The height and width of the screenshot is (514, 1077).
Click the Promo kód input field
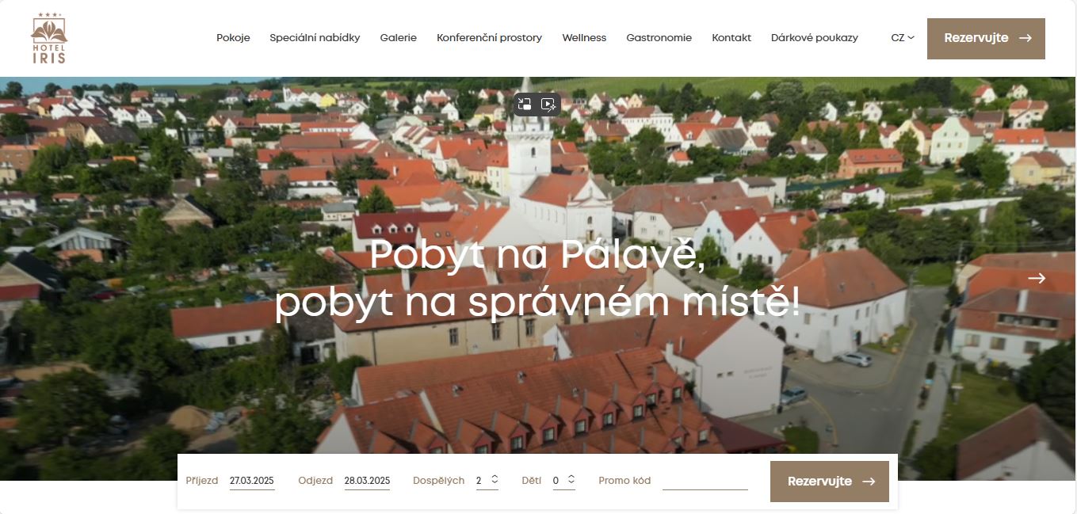705,481
